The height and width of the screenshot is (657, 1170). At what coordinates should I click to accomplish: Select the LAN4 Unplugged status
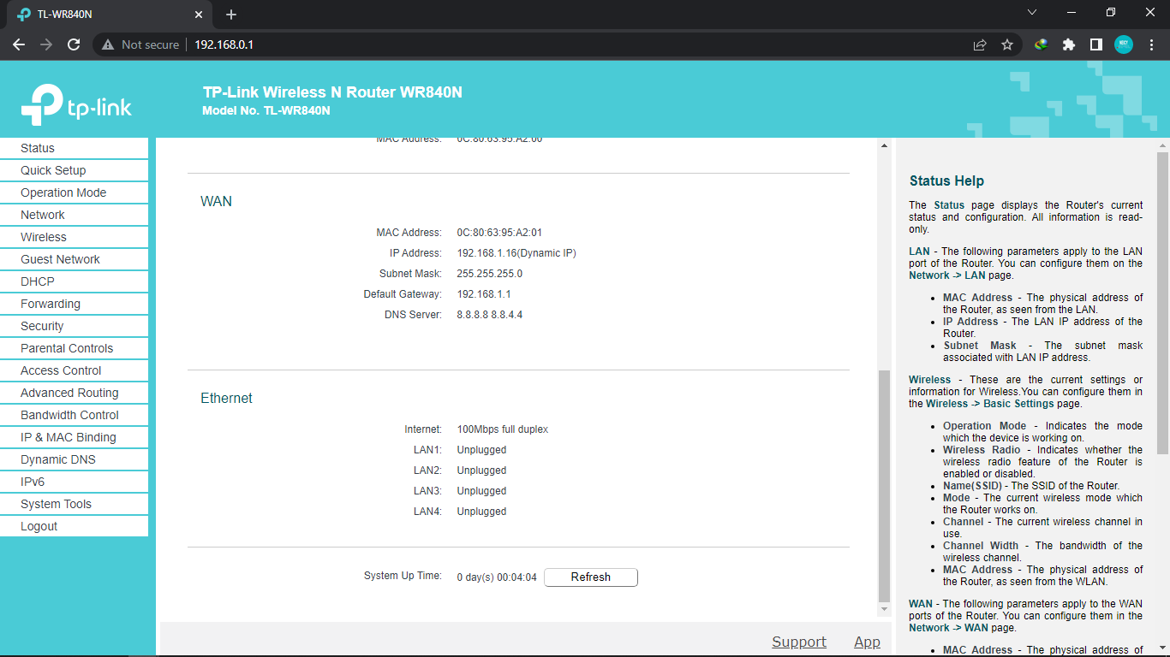click(x=481, y=512)
